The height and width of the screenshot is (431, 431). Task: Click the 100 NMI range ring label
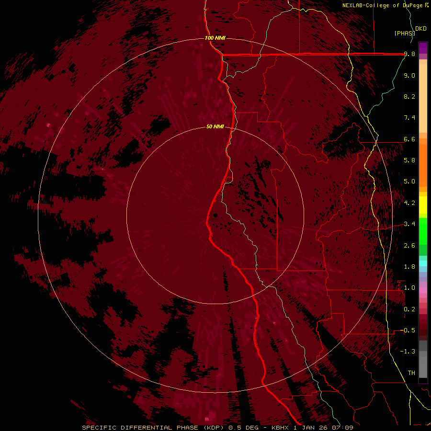coord(215,38)
